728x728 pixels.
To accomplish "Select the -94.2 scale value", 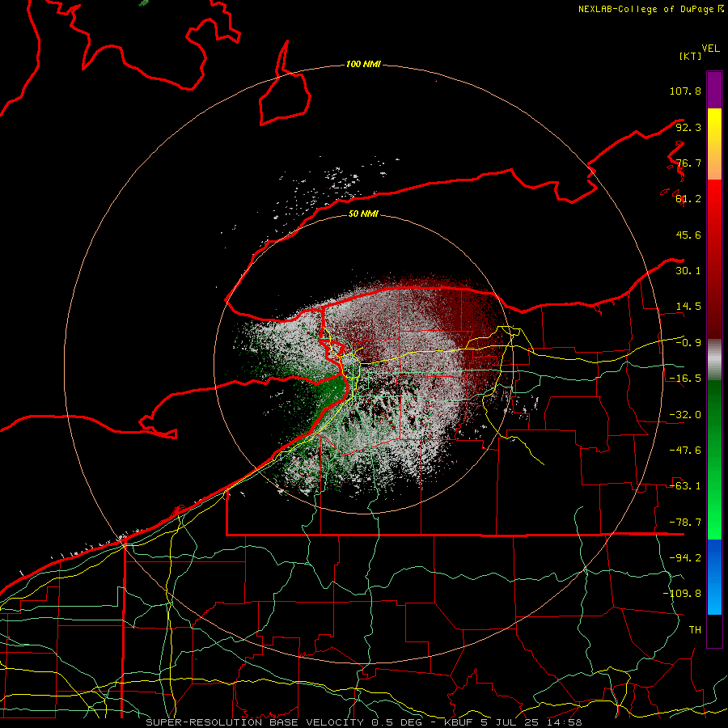I will point(685,558).
